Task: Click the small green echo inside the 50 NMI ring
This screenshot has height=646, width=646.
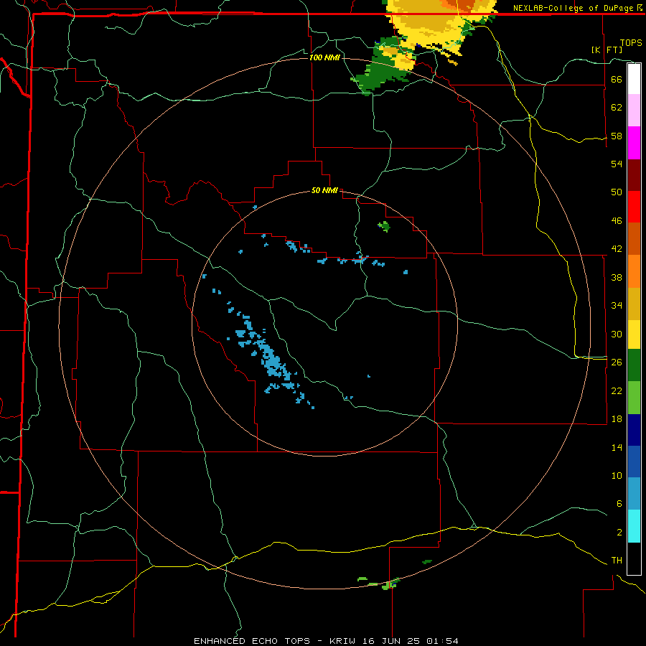Action: click(x=384, y=226)
